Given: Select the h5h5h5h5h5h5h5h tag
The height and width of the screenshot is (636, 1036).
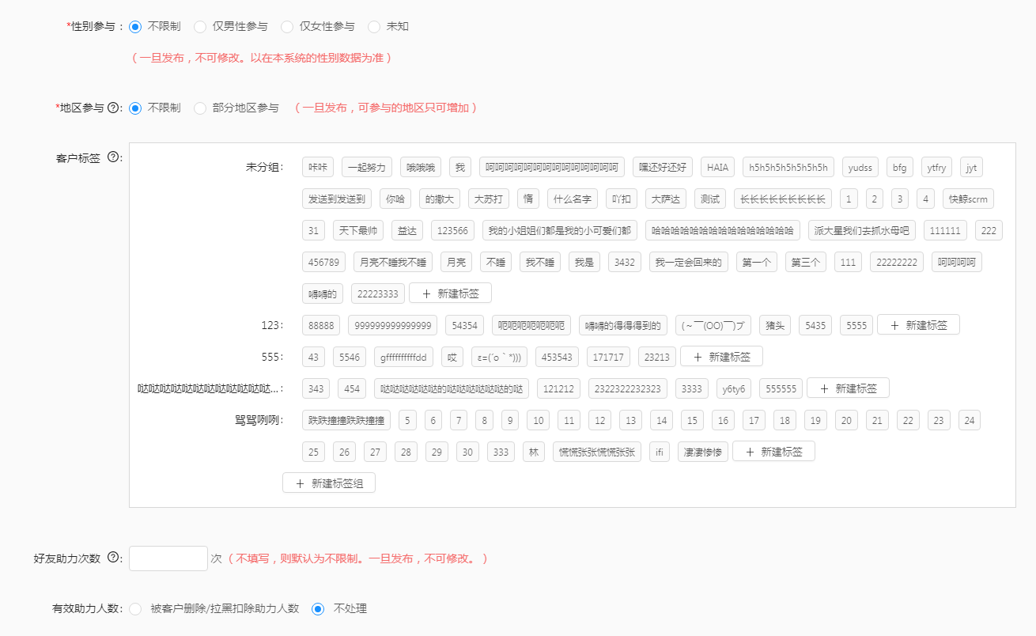Looking at the screenshot, I should pyautogui.click(x=788, y=167).
